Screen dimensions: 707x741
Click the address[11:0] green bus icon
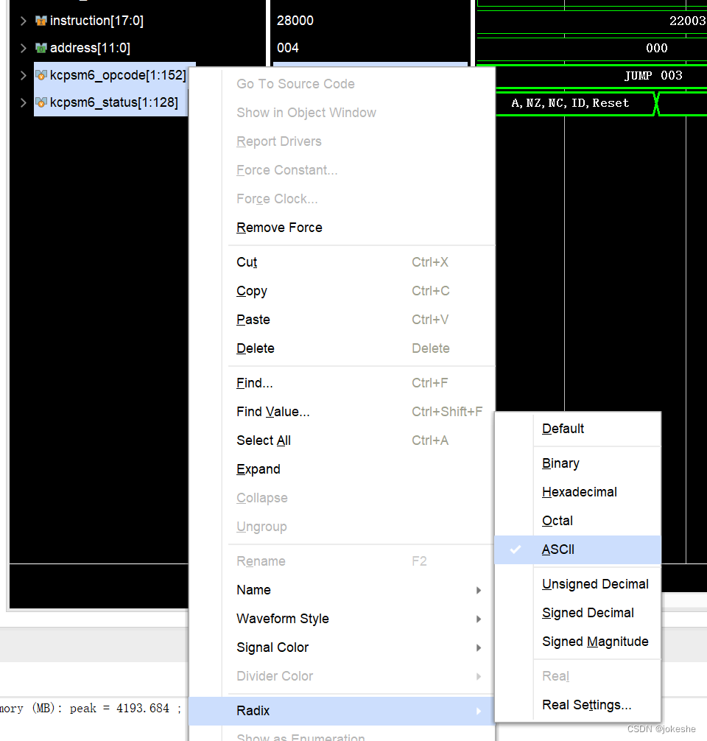(x=42, y=48)
